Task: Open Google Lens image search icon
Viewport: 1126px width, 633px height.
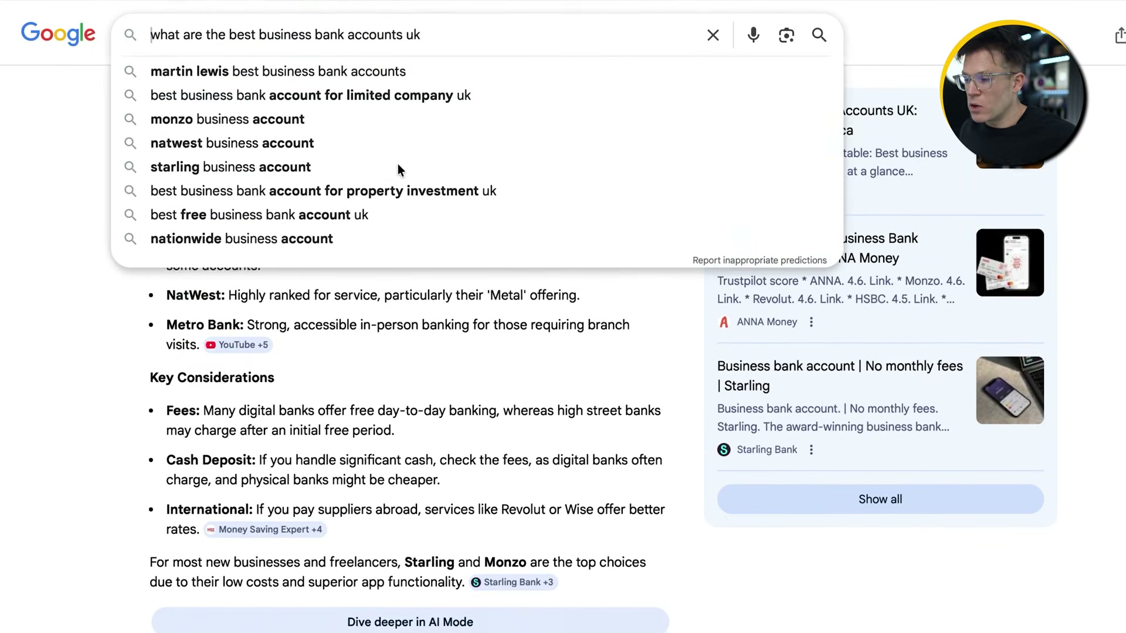Action: 786,35
